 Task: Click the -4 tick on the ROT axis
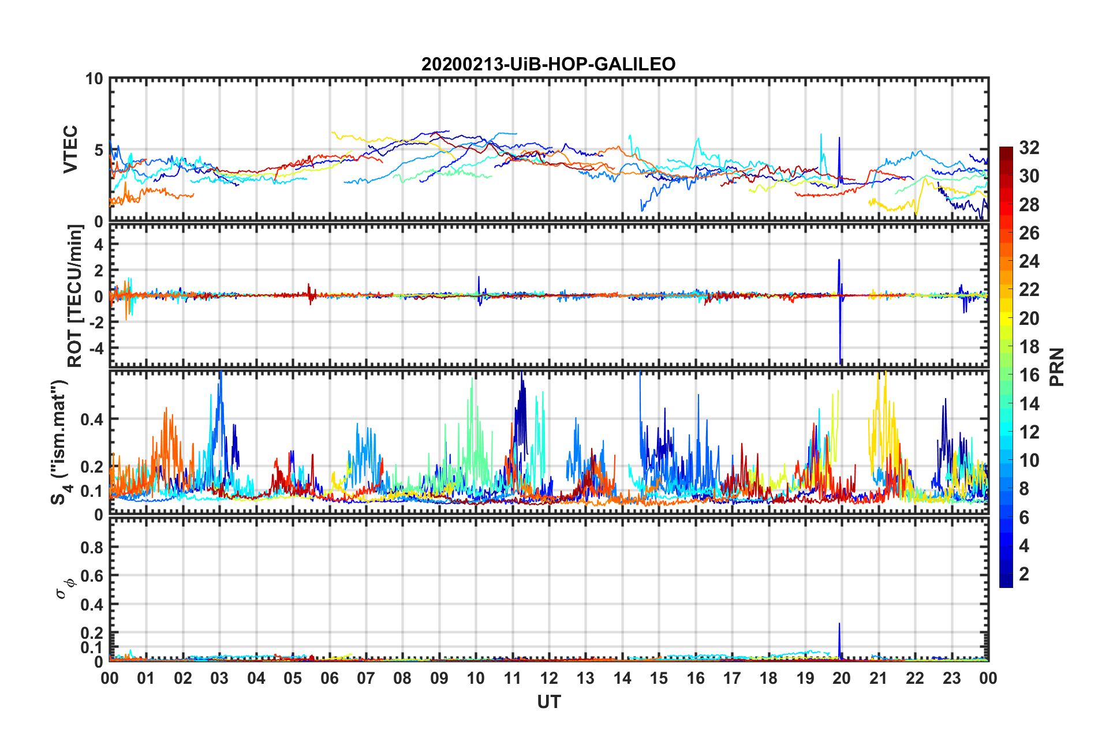[x=96, y=349]
